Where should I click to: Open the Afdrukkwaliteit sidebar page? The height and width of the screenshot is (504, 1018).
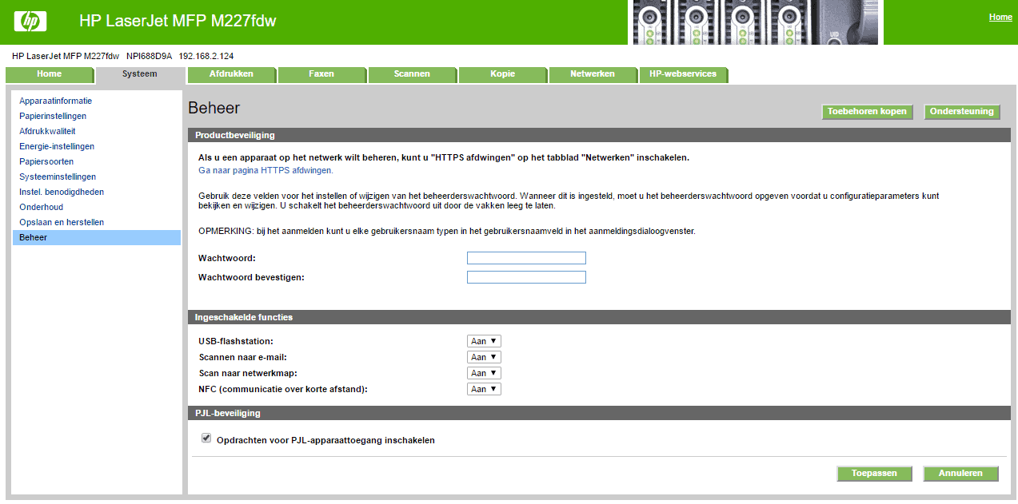pos(47,132)
